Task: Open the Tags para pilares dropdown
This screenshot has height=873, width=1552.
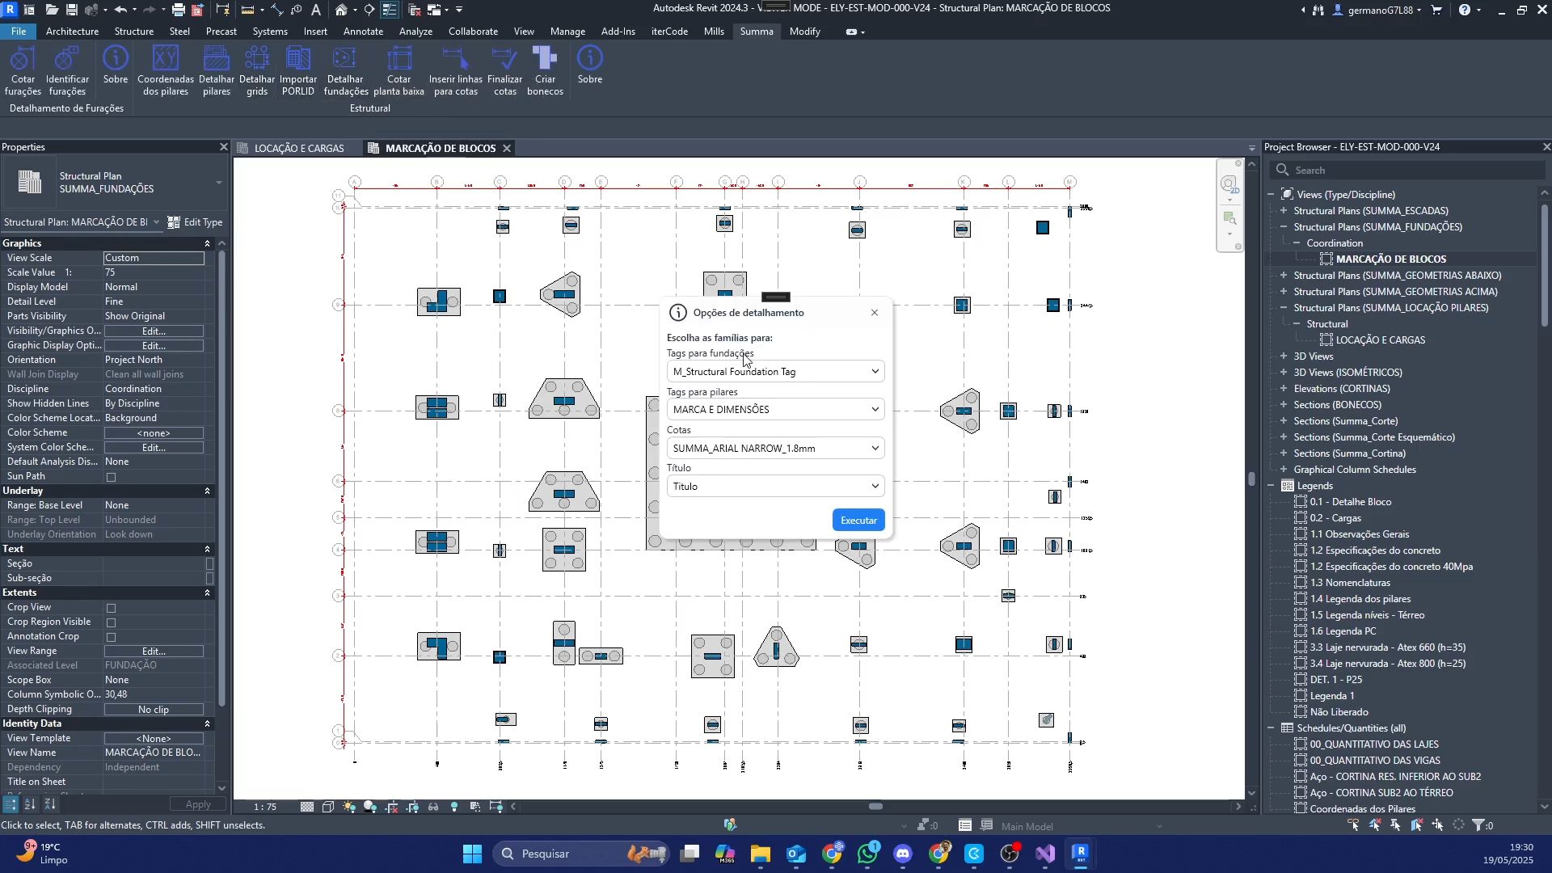Action: tap(775, 410)
